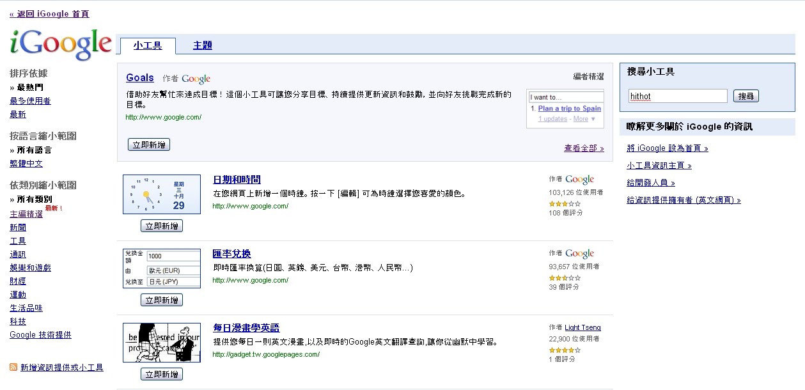Open author Light Tseng link
Viewport: 805px width, 390px height.
pos(582,327)
